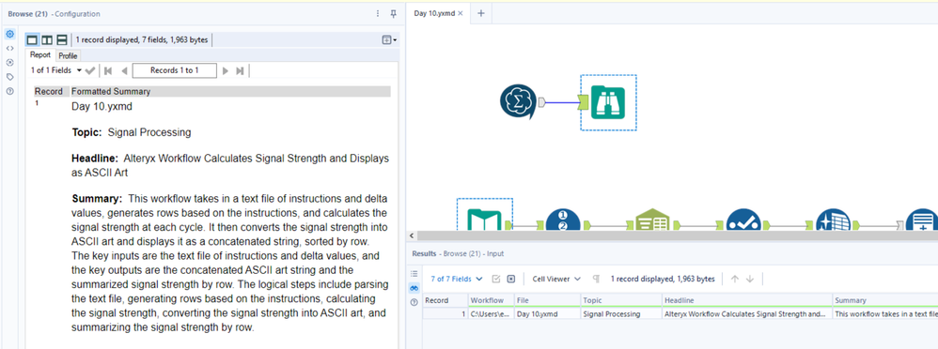Click 'Day 10.yxmd' text in report
Image resolution: width=938 pixels, height=349 pixels.
102,107
